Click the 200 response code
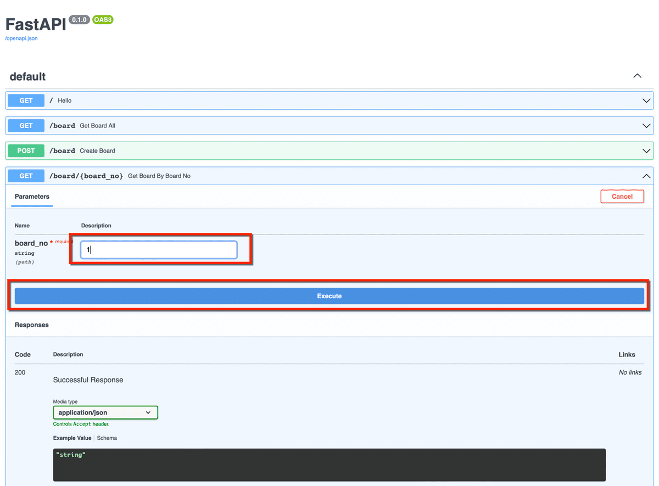The image size is (659, 486). tap(20, 372)
